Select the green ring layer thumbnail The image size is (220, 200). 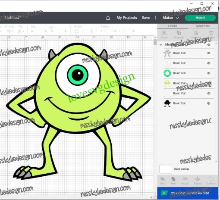pyautogui.click(x=167, y=73)
